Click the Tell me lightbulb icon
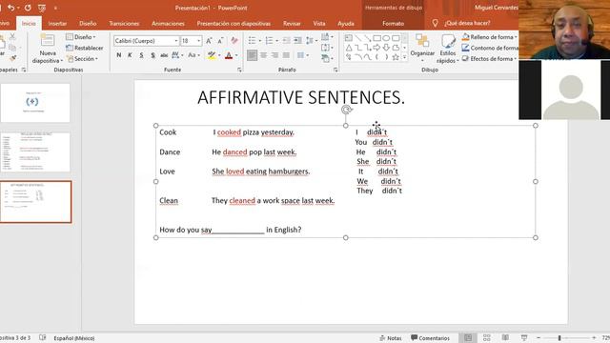This screenshot has height=343, width=610. pyautogui.click(x=435, y=23)
